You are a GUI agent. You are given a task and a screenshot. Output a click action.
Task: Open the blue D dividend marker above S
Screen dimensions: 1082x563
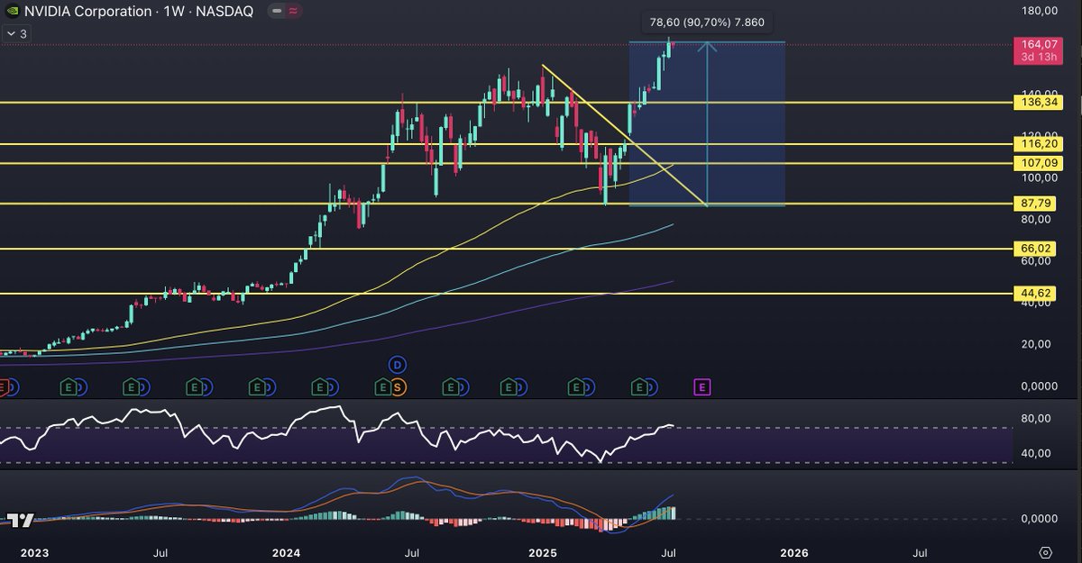pos(398,365)
